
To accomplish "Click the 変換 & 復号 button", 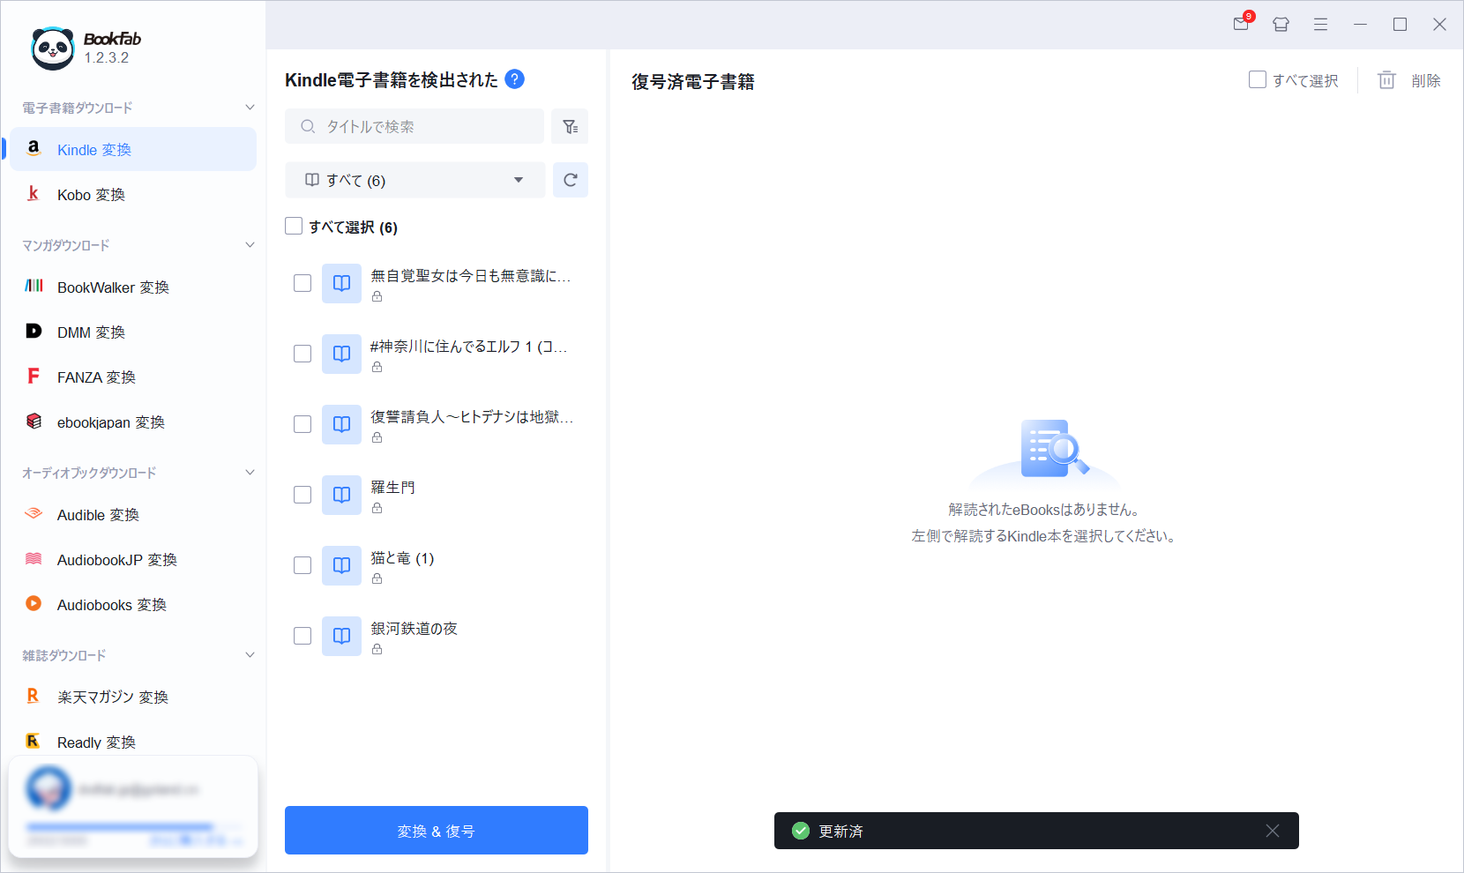I will pyautogui.click(x=437, y=831).
